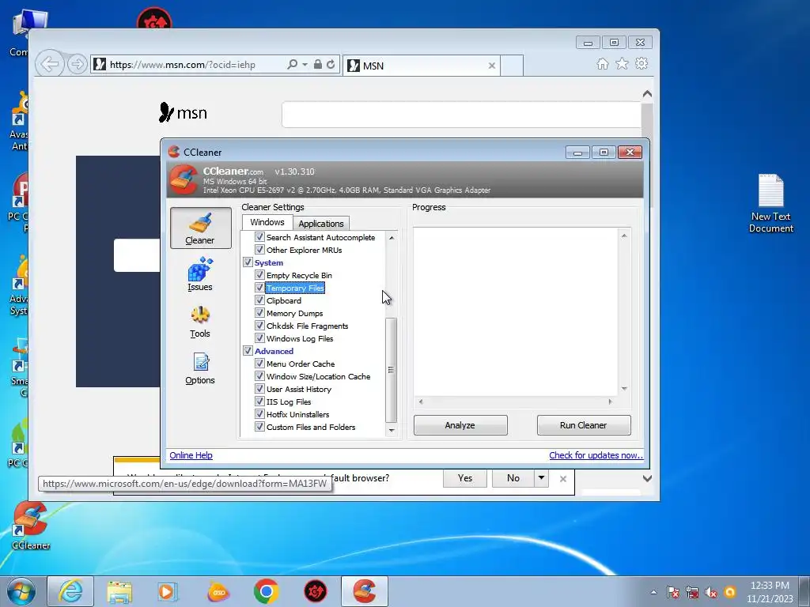Uncheck IIS Log Files
The image size is (810, 607).
(259, 402)
